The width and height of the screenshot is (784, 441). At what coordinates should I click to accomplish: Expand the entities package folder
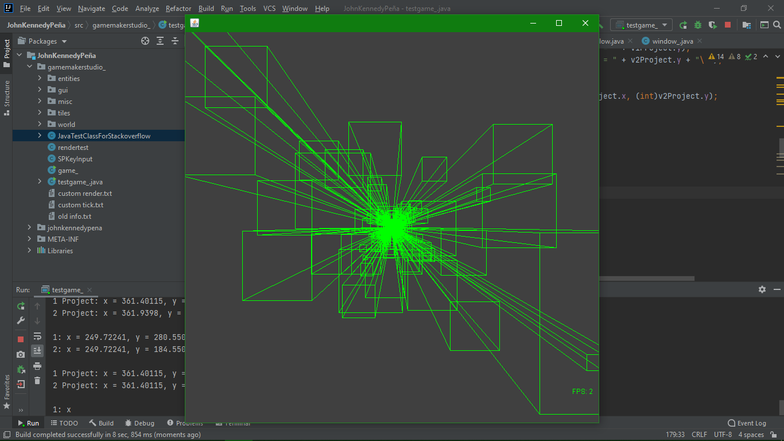coord(40,79)
